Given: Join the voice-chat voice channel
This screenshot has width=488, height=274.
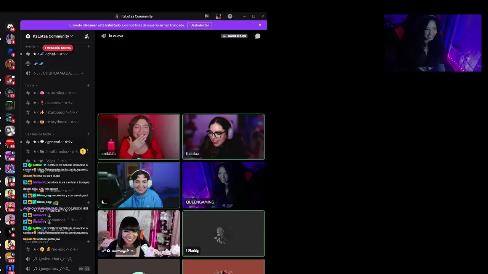Looking at the screenshot, I should click(x=57, y=259).
